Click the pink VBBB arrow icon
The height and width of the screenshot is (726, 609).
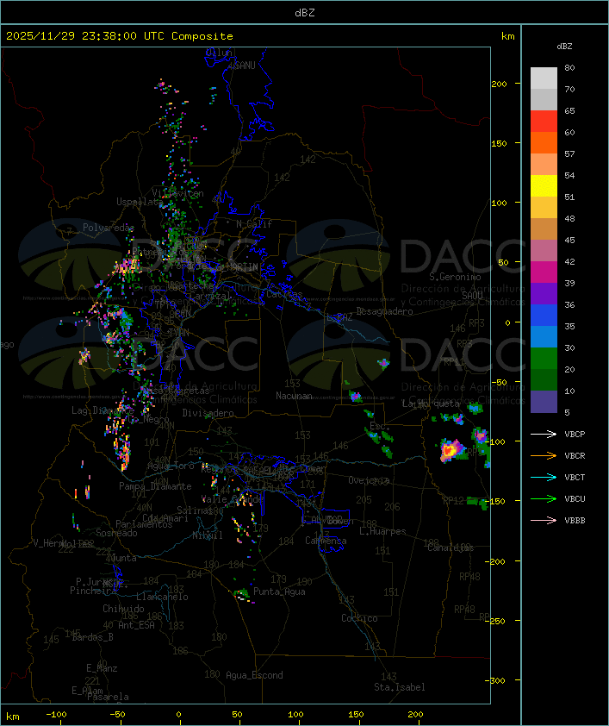[544, 521]
